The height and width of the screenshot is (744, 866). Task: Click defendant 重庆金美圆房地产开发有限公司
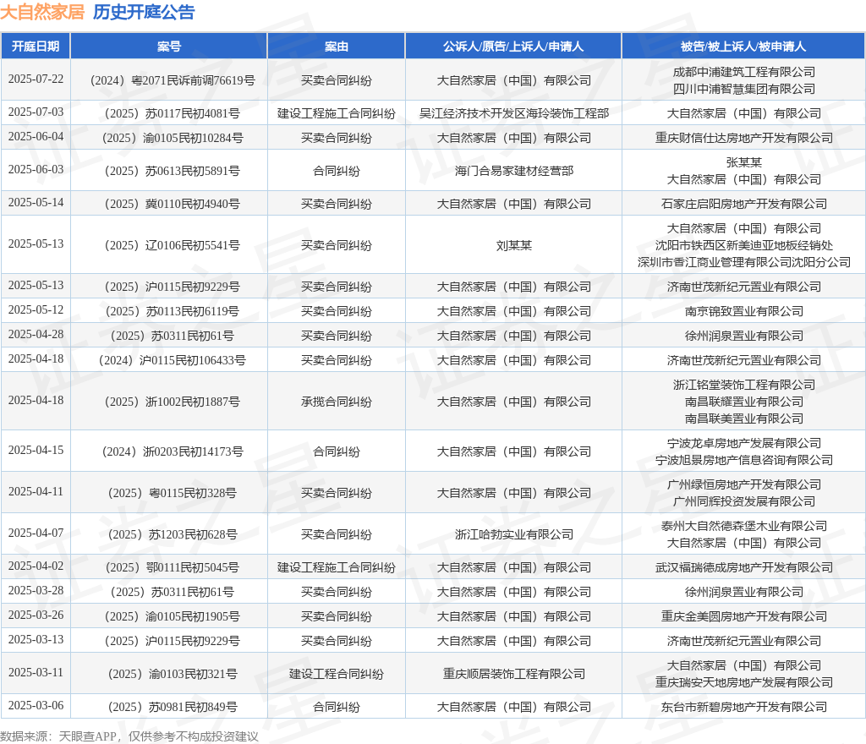tap(743, 616)
